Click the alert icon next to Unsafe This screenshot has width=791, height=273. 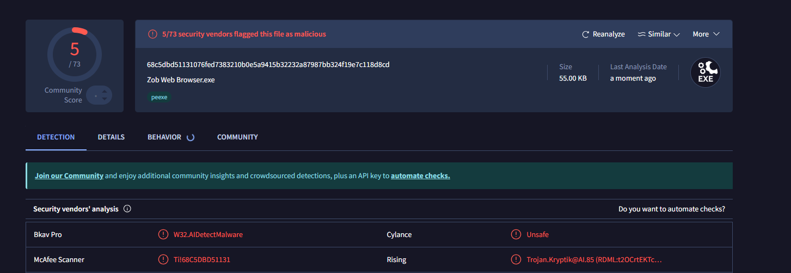click(516, 234)
